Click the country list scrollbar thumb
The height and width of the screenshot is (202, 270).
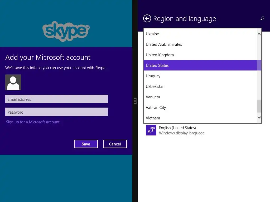[x=259, y=106]
